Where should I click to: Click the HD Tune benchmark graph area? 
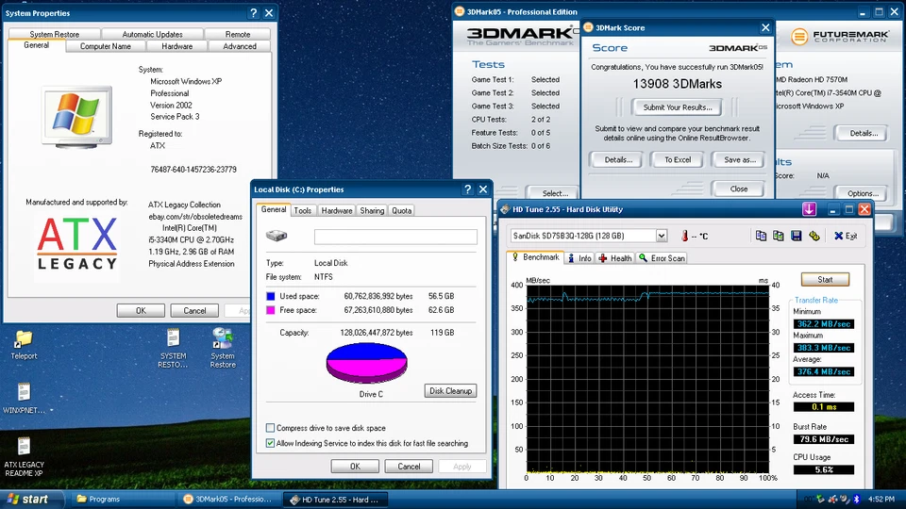(x=647, y=379)
